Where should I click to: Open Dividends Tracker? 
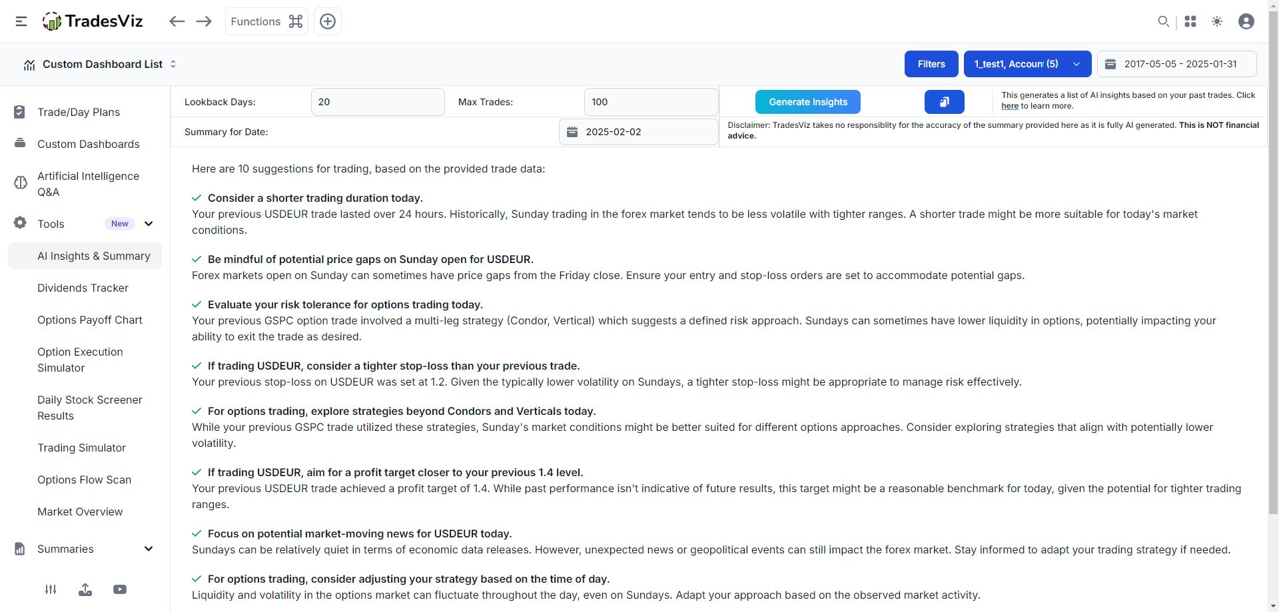pos(83,288)
